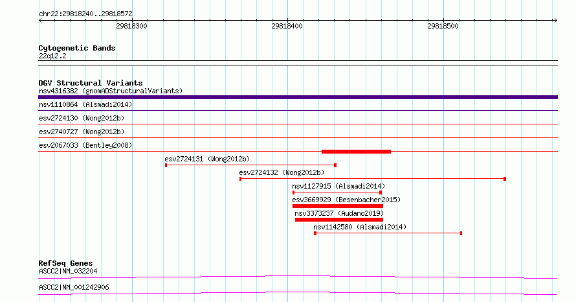Viewport: 576px width, 302px height.
Task: Click the nsv1142580 right end marker
Action: 461,233
